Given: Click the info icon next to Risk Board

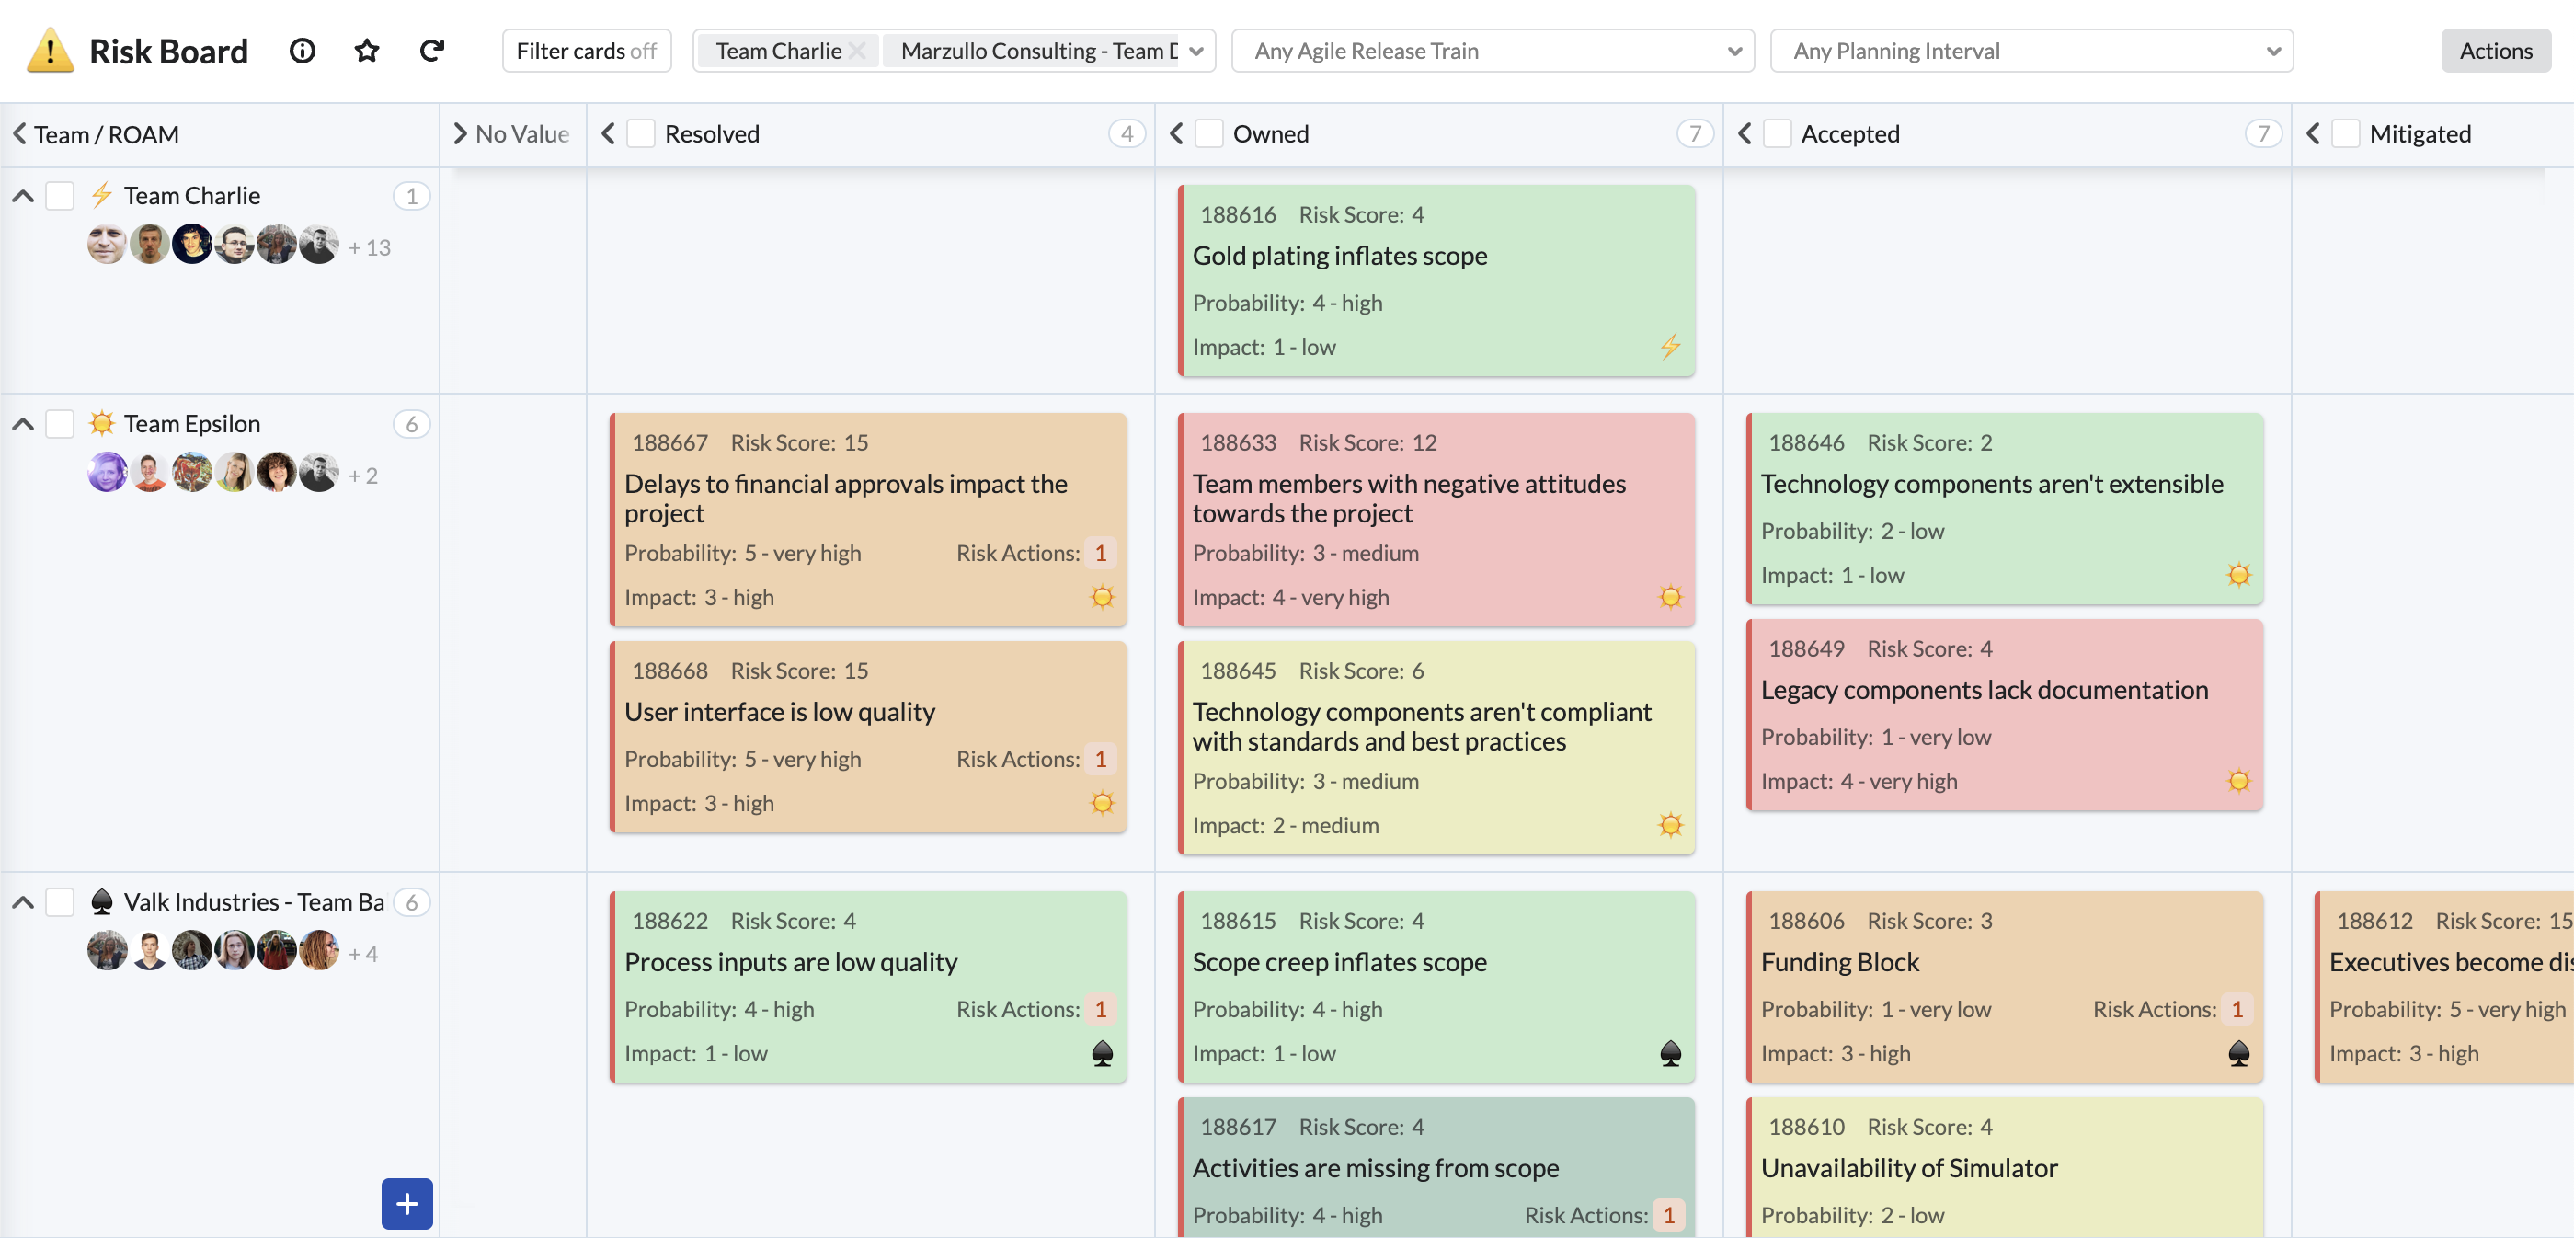Looking at the screenshot, I should click(302, 51).
